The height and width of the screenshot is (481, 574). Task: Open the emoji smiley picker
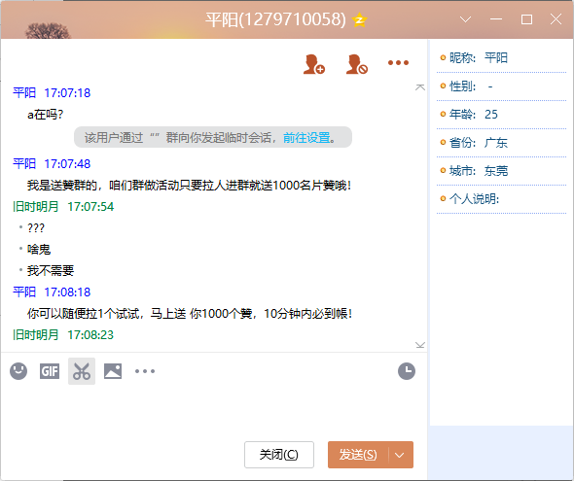(x=18, y=371)
